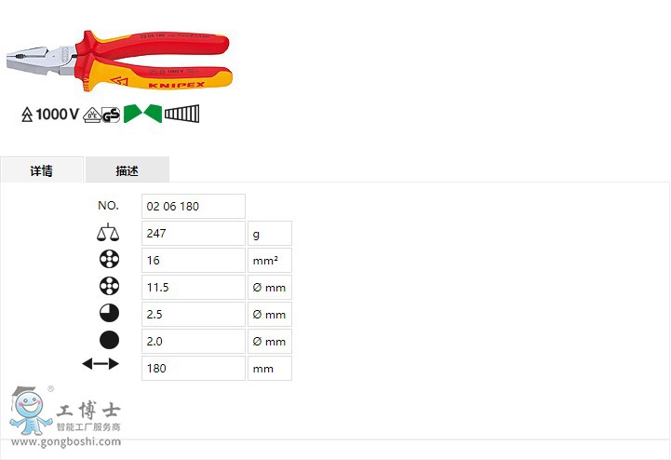Click the 16 mm² value field
The image size is (671, 460).
tap(194, 260)
